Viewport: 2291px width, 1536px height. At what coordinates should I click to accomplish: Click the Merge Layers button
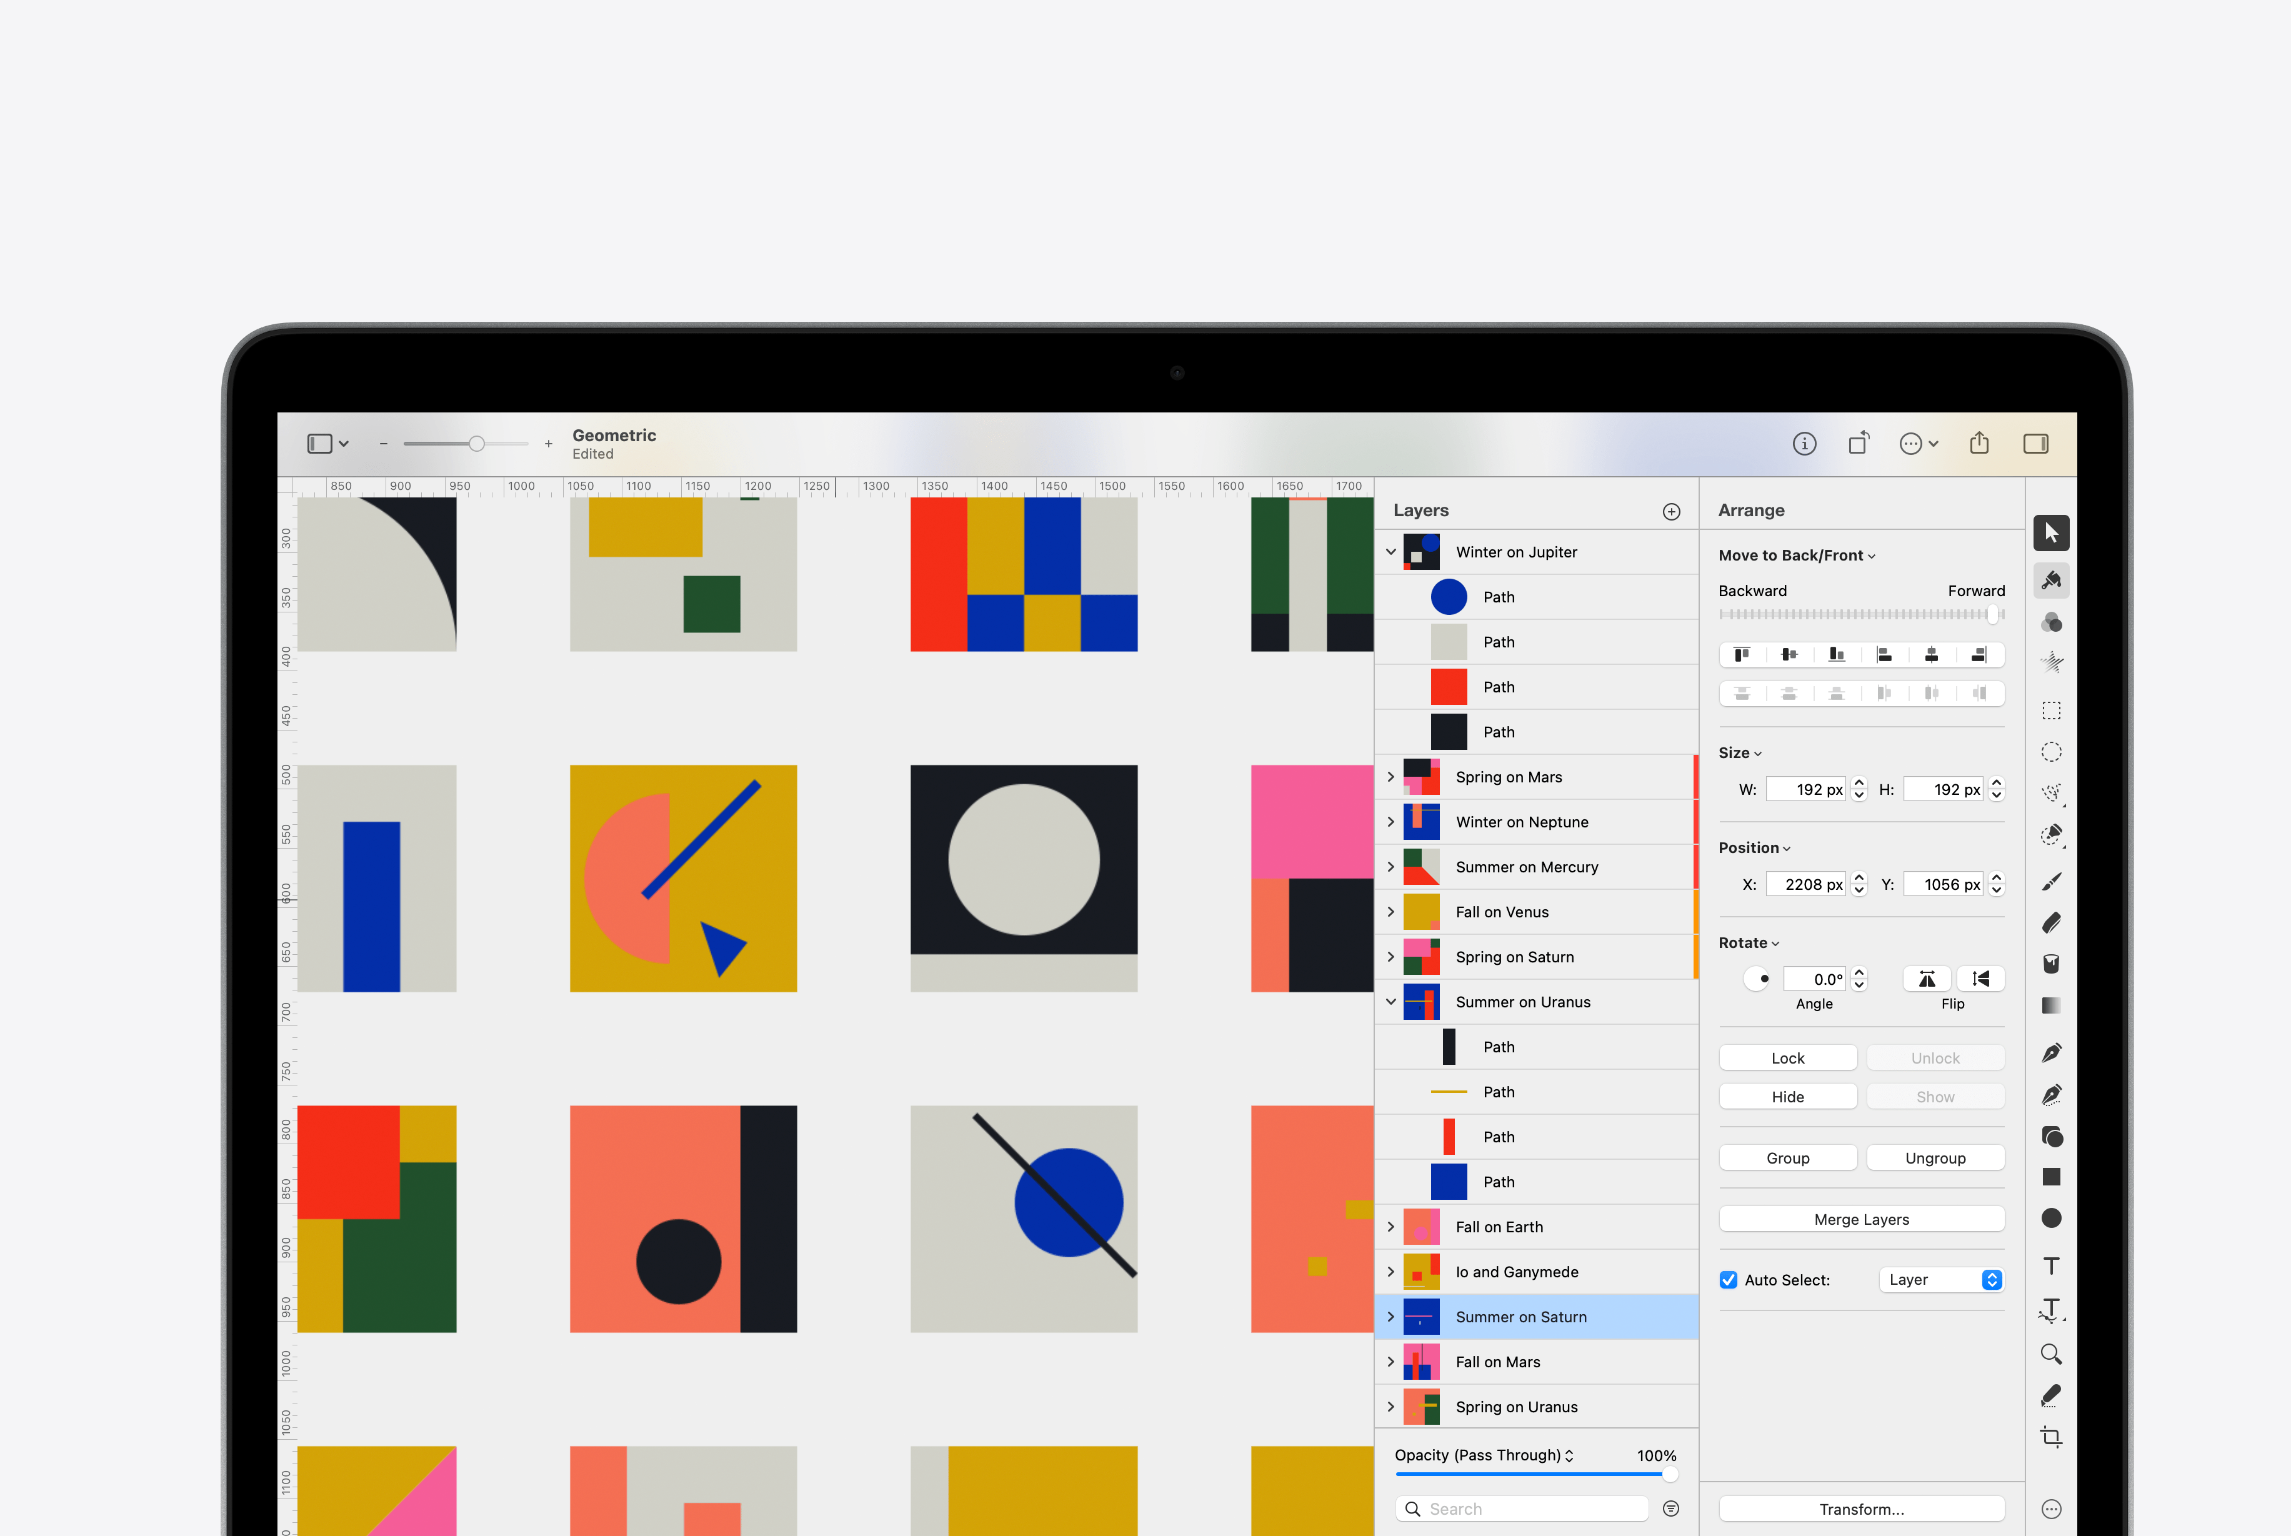pos(1861,1220)
